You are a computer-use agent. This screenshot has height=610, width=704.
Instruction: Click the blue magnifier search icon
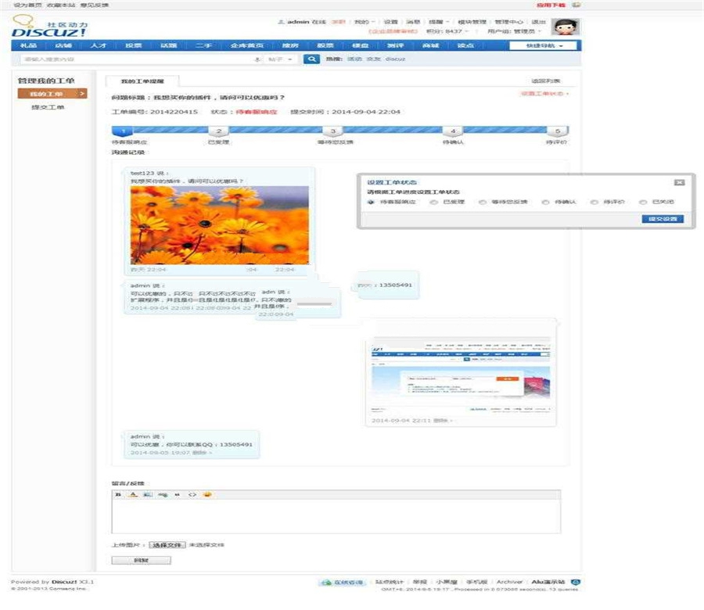pyautogui.click(x=311, y=59)
